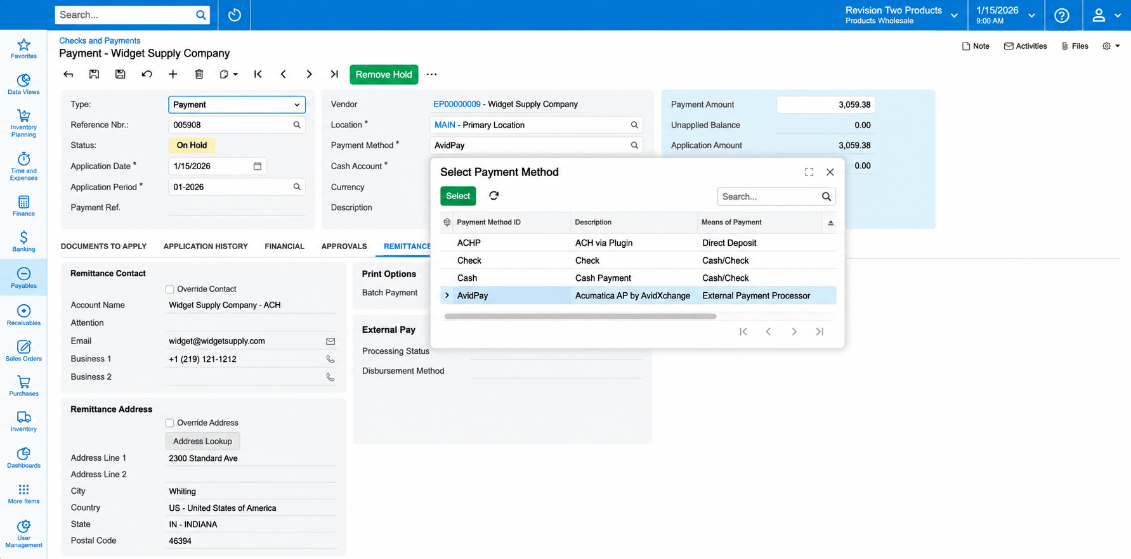The height and width of the screenshot is (559, 1131).
Task: Open the page settings gear dropdown
Action: click(1111, 46)
